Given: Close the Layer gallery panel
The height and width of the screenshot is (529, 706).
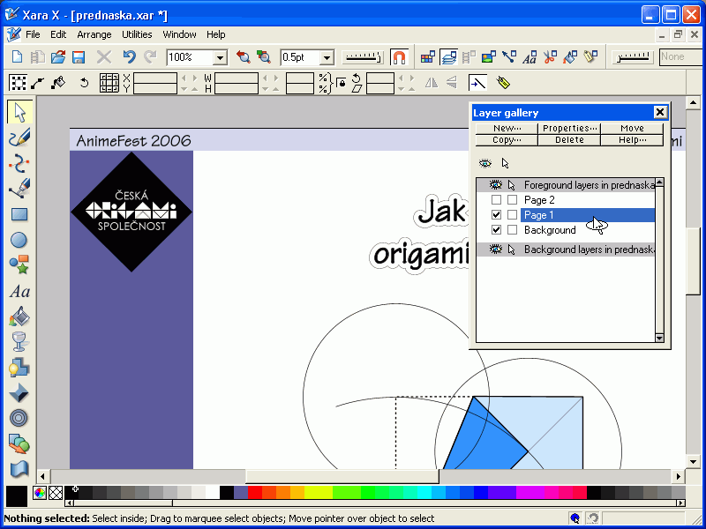Looking at the screenshot, I should click(659, 112).
